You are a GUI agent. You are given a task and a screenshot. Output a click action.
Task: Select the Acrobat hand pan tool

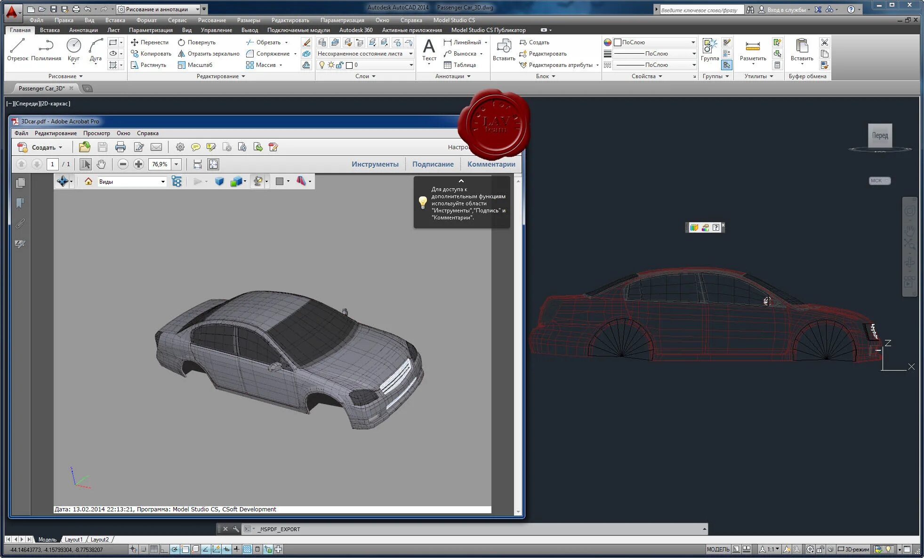click(101, 164)
